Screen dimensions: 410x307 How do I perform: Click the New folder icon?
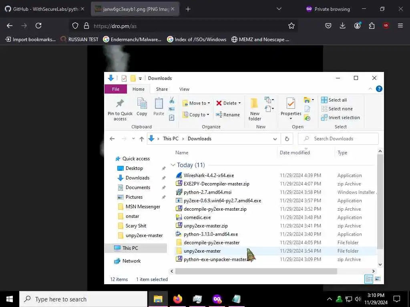pos(254,104)
